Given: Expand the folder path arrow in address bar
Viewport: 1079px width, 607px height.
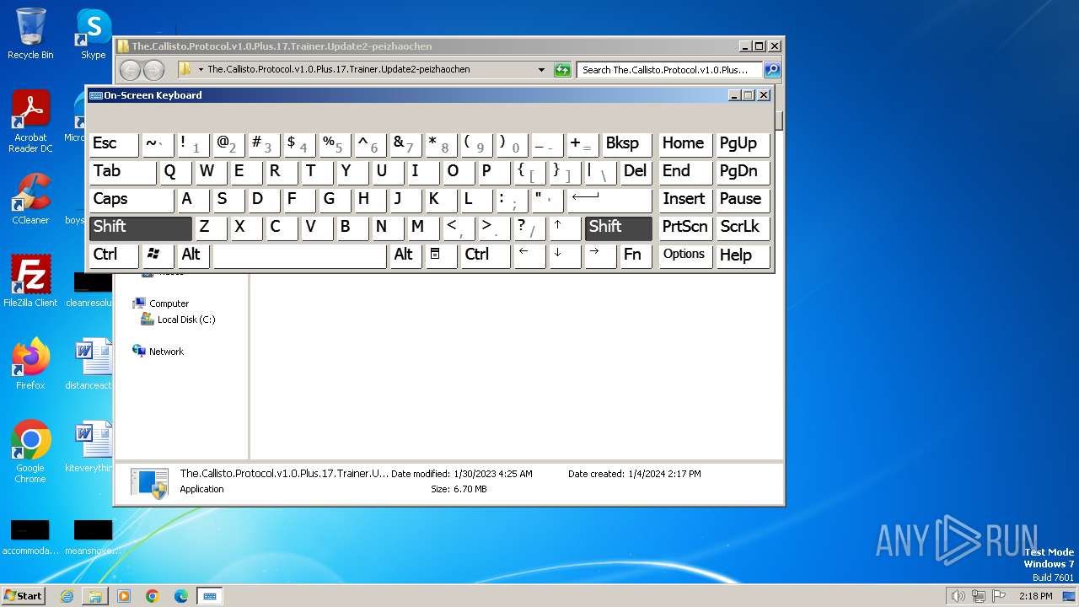Looking at the screenshot, I should coord(201,70).
